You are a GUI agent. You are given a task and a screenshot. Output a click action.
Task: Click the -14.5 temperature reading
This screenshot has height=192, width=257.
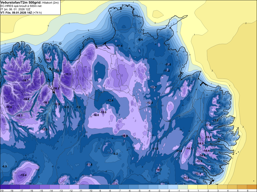point(201,143)
